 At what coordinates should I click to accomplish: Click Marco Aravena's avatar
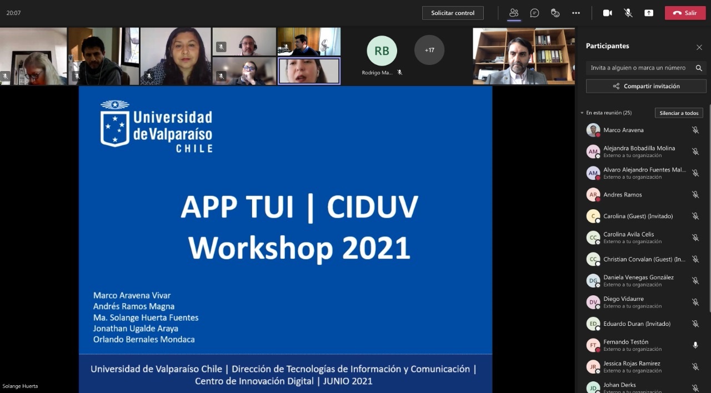pyautogui.click(x=593, y=130)
